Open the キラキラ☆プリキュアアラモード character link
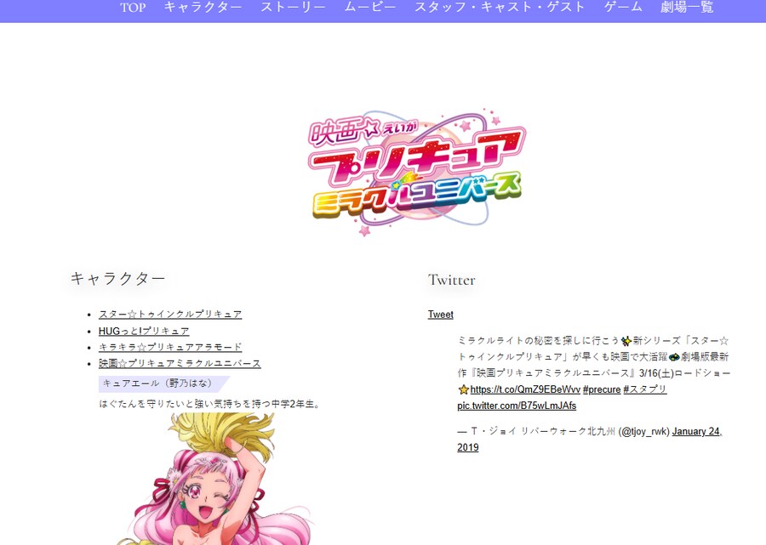This screenshot has width=766, height=545. pos(170,347)
